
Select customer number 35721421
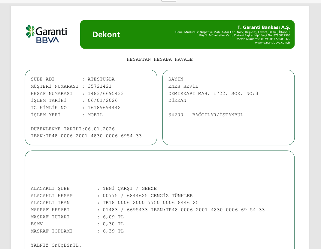100,87
